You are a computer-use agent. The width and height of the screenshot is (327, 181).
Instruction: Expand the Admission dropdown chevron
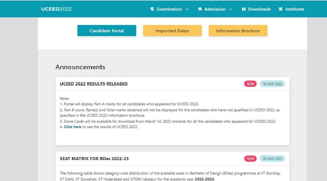coord(231,9)
